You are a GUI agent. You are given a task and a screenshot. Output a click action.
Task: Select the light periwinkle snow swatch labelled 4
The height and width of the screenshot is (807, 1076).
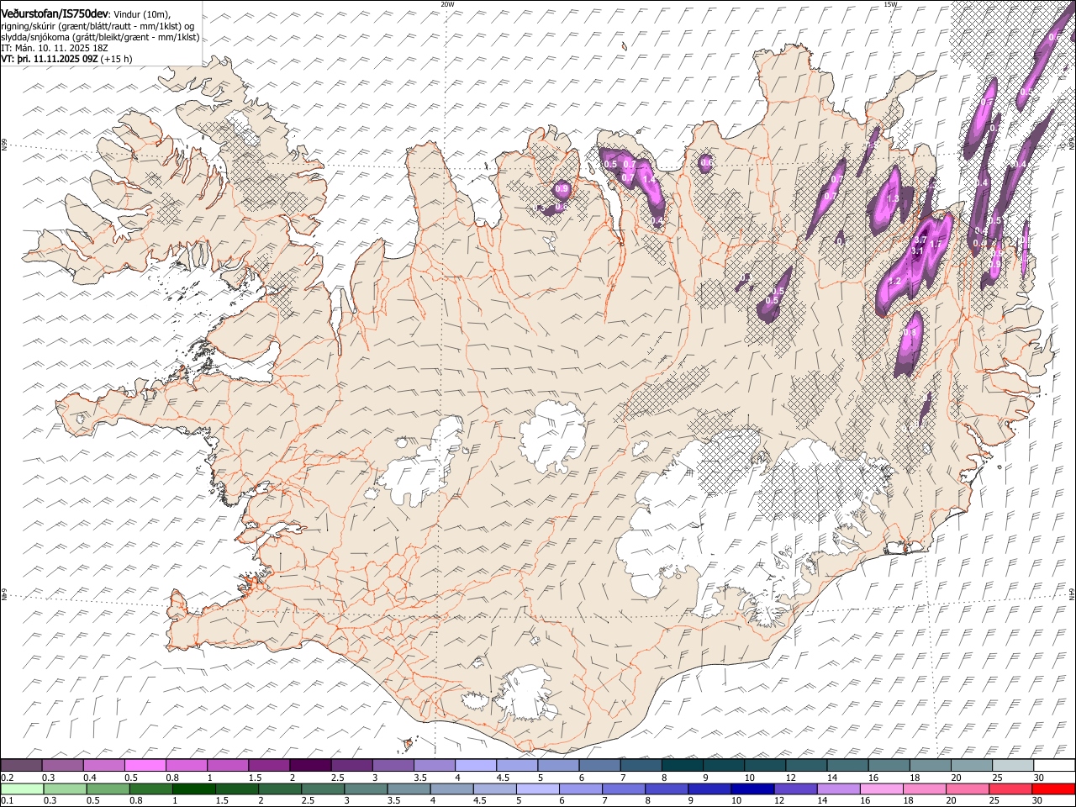click(x=475, y=765)
